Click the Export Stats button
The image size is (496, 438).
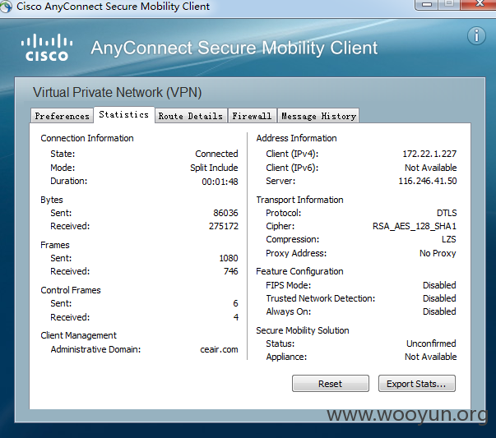click(x=416, y=384)
